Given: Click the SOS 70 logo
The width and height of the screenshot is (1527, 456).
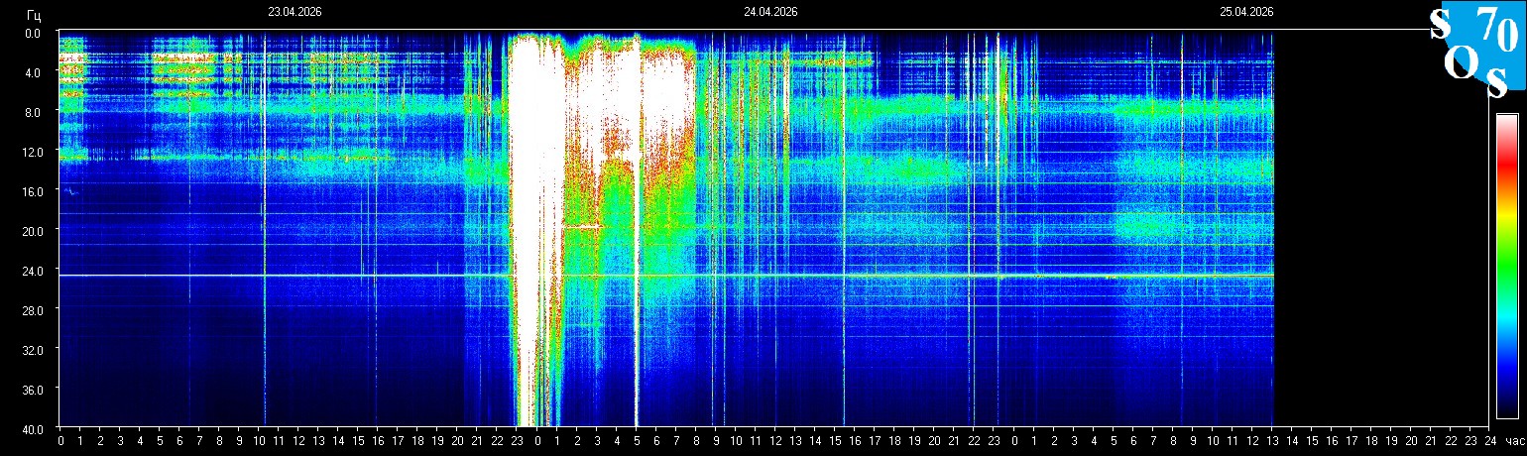Looking at the screenshot, I should point(1475,51).
